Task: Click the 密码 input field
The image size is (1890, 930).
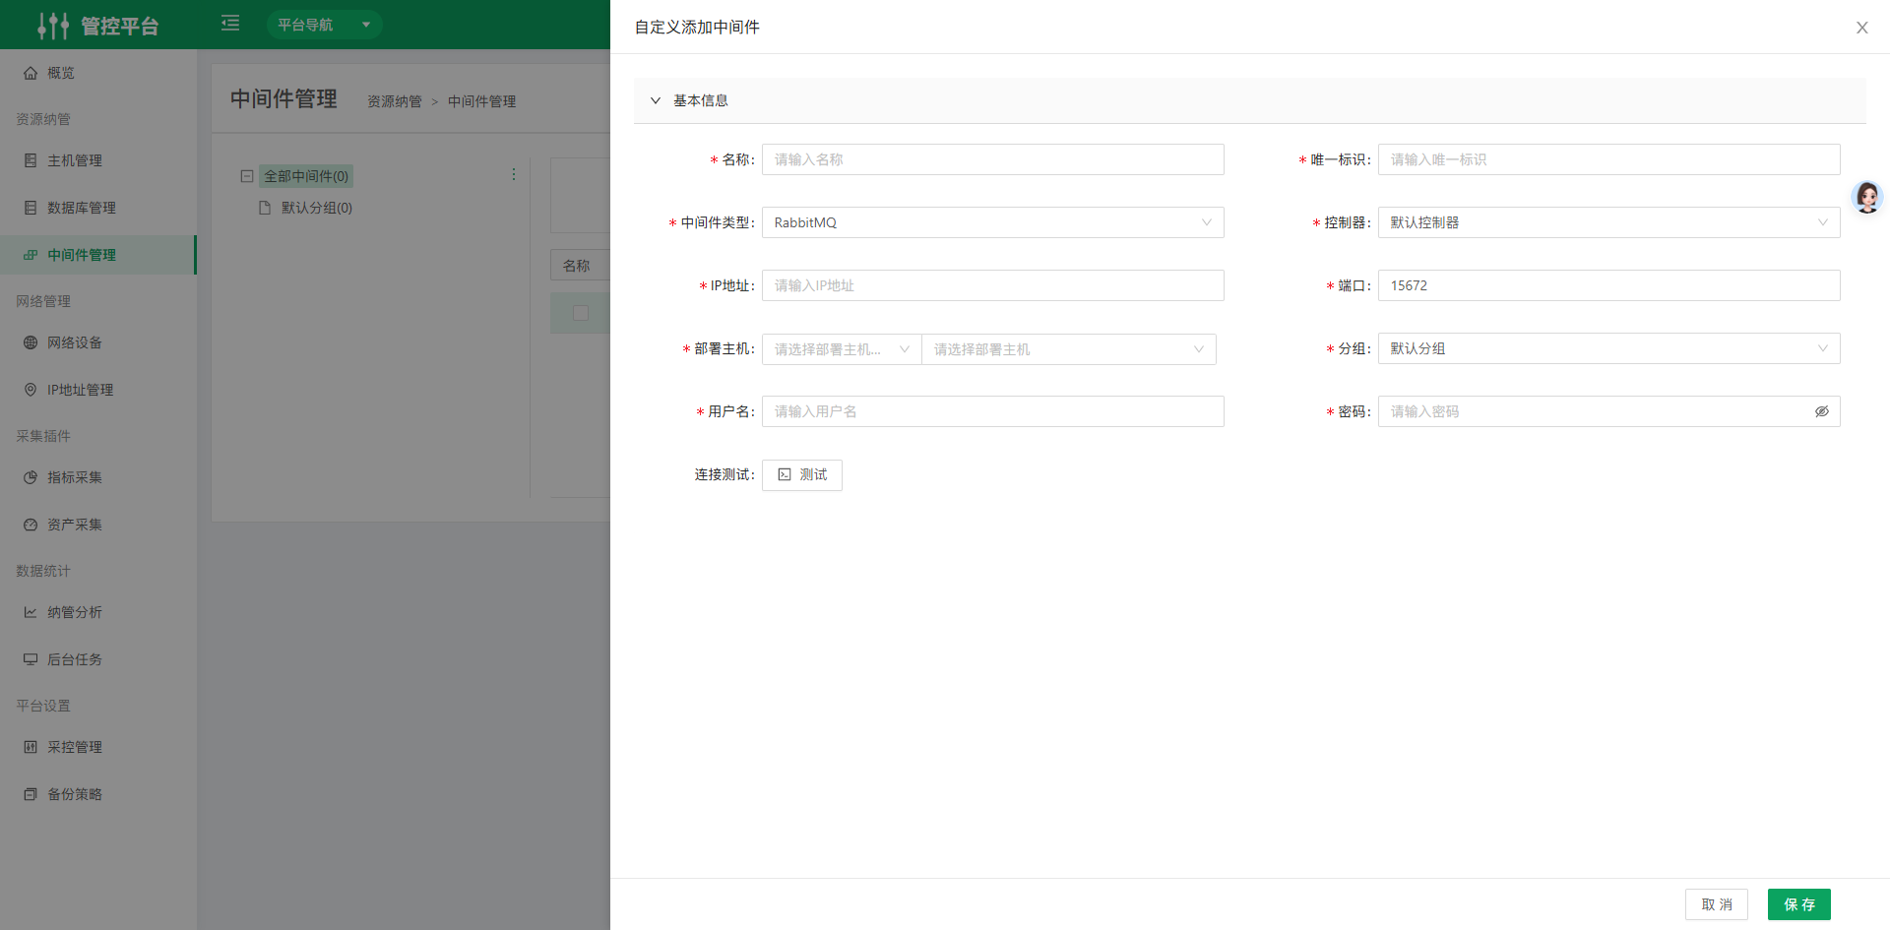Action: coord(1608,411)
